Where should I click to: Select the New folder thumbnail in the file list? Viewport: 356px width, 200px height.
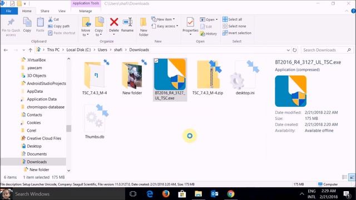click(132, 77)
